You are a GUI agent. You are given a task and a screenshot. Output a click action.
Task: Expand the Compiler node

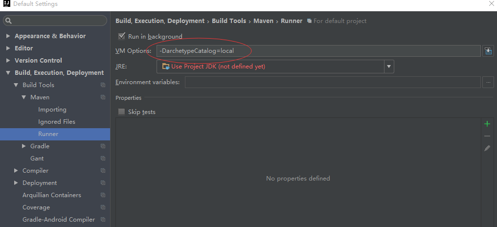pos(16,171)
